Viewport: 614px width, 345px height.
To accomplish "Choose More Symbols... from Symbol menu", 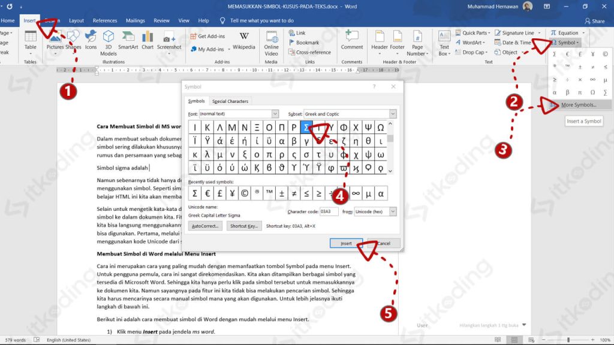I will (x=579, y=105).
